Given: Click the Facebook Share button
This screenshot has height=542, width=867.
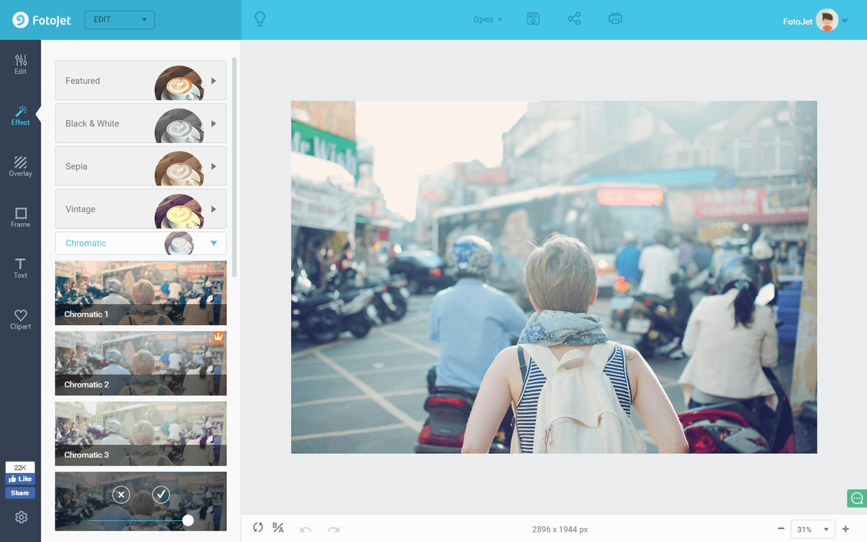Looking at the screenshot, I should [x=20, y=493].
